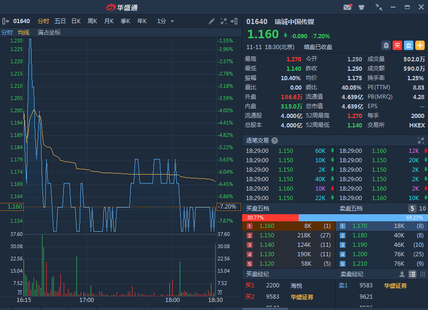
Task: Switch to 季K chart tab
Action: coord(126,21)
